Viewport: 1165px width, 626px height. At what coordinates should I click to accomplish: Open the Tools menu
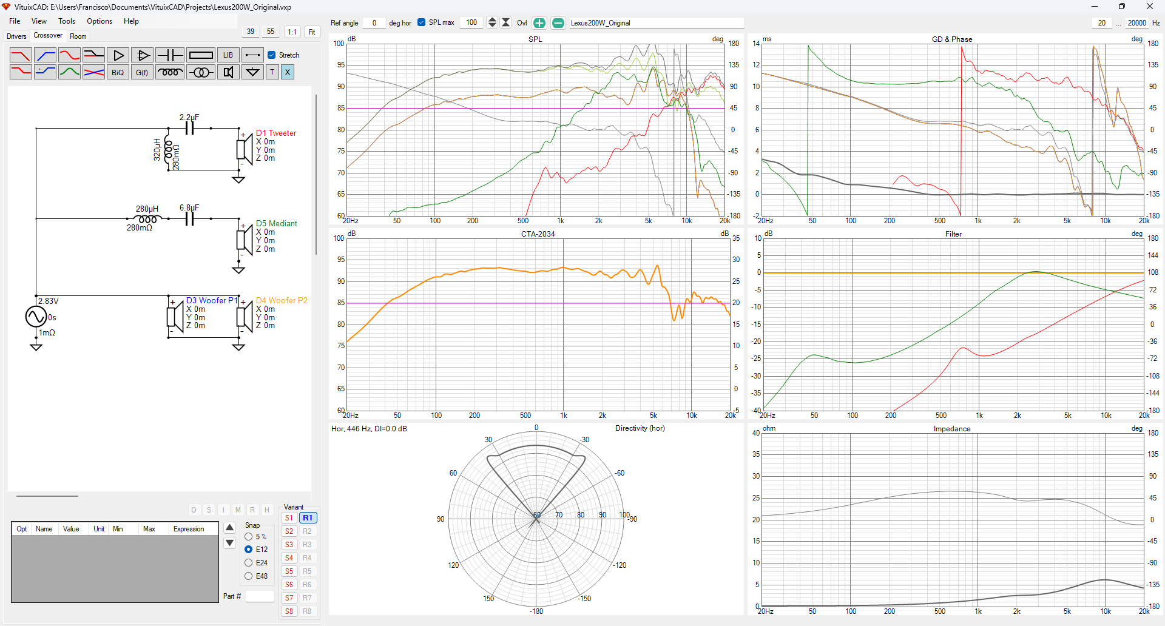(67, 21)
